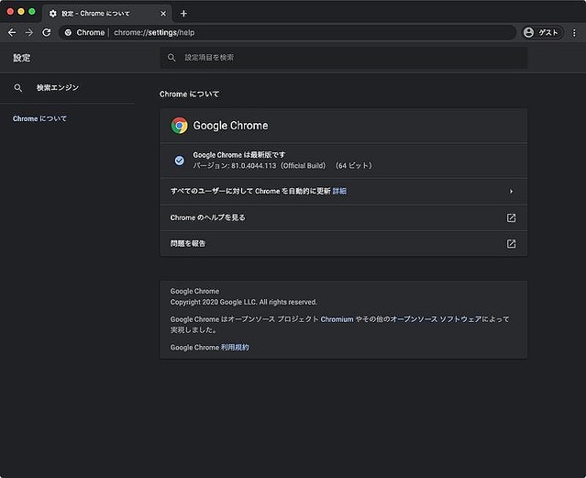Open a new tab with plus icon

coord(183,14)
